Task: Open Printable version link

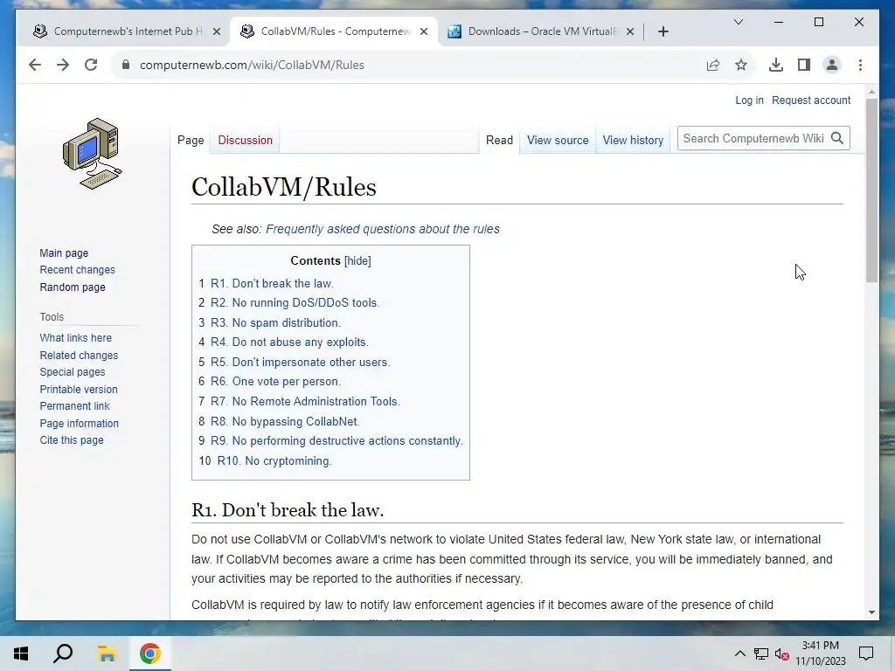Action: tap(78, 389)
